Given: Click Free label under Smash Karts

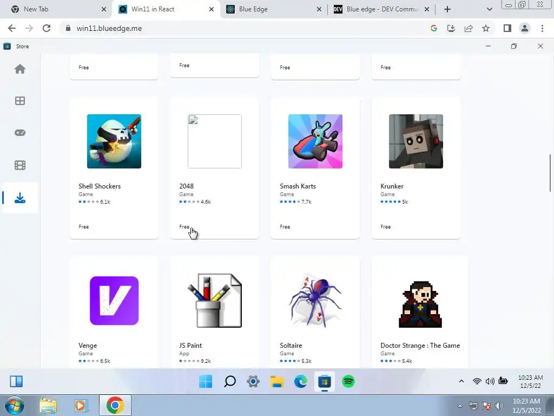Looking at the screenshot, I should click(285, 227).
